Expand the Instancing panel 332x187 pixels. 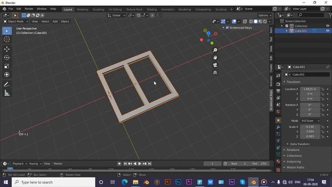click(294, 162)
